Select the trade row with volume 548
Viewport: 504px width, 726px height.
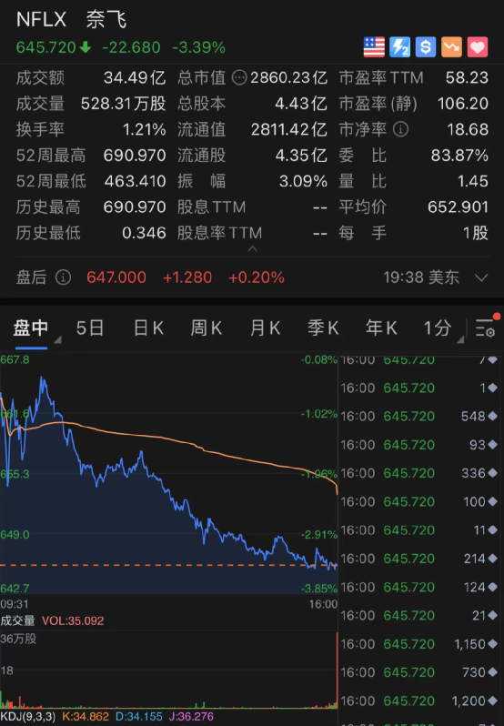419,417
